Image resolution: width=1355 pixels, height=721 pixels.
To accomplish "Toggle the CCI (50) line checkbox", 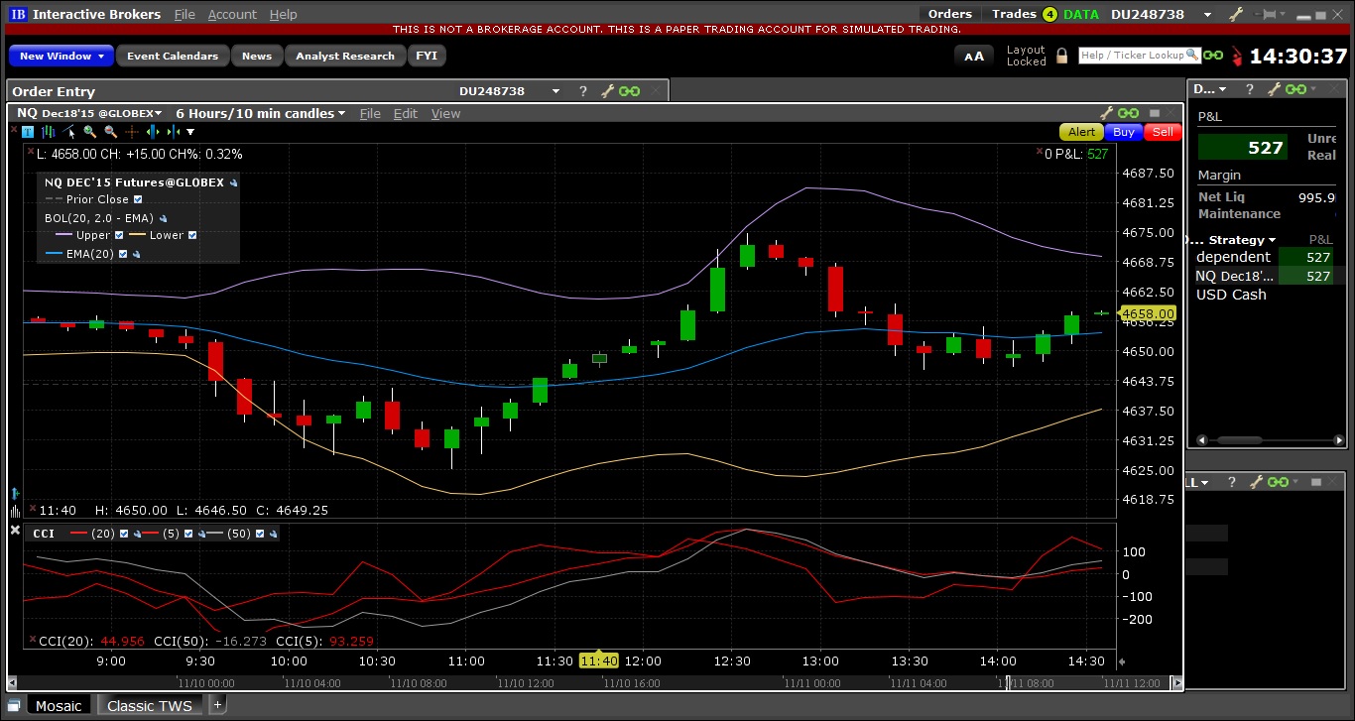I will (x=260, y=534).
